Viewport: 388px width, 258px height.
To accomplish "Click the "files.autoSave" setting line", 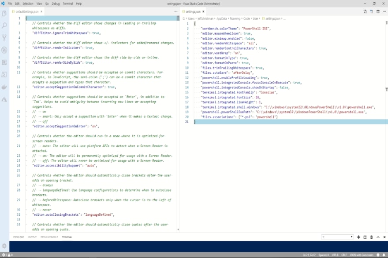I will tap(227, 73).
